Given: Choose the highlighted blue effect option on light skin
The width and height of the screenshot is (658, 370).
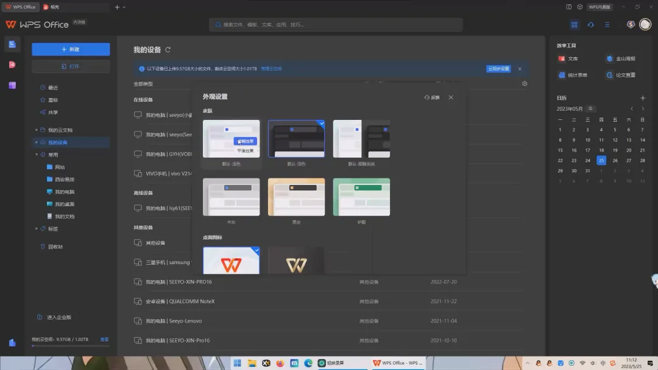Looking at the screenshot, I should point(245,141).
